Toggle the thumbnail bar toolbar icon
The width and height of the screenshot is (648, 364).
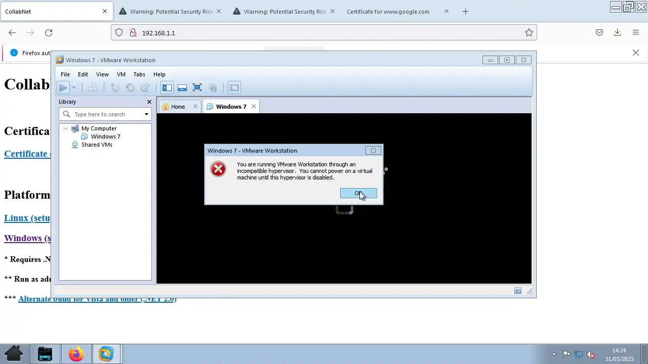[182, 88]
